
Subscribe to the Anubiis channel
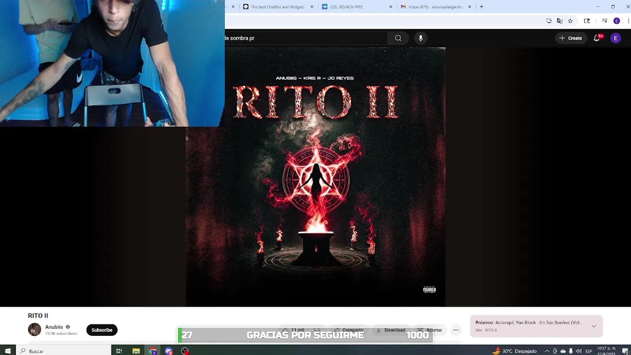pyautogui.click(x=102, y=330)
